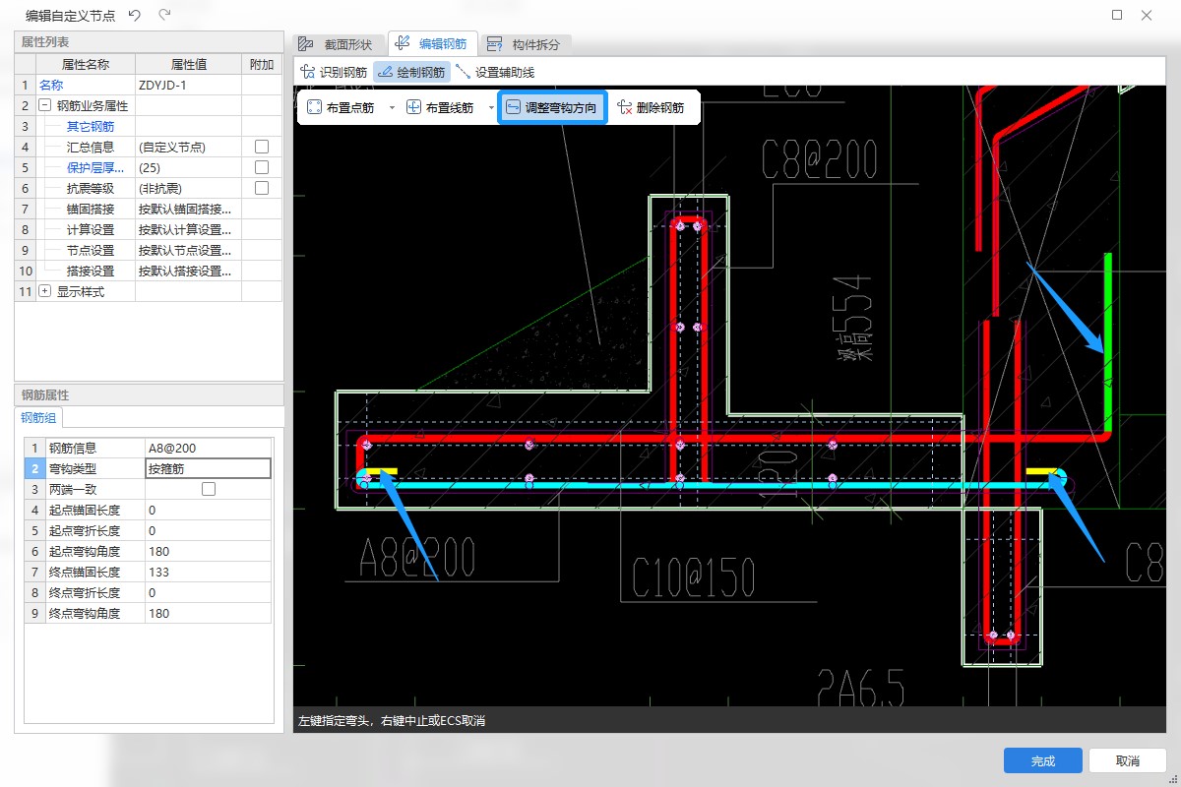Select the 布置线筋 tool
This screenshot has width=1181, height=787.
coord(440,107)
